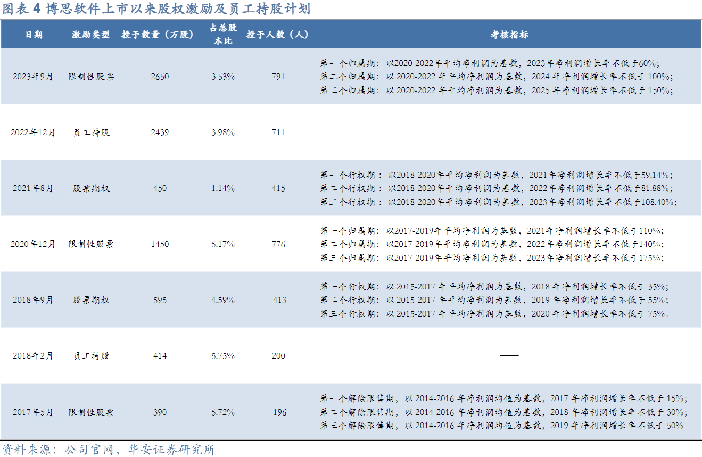Click '股票期权' in the 2021年8月 row
The height and width of the screenshot is (457, 702).
[91, 188]
